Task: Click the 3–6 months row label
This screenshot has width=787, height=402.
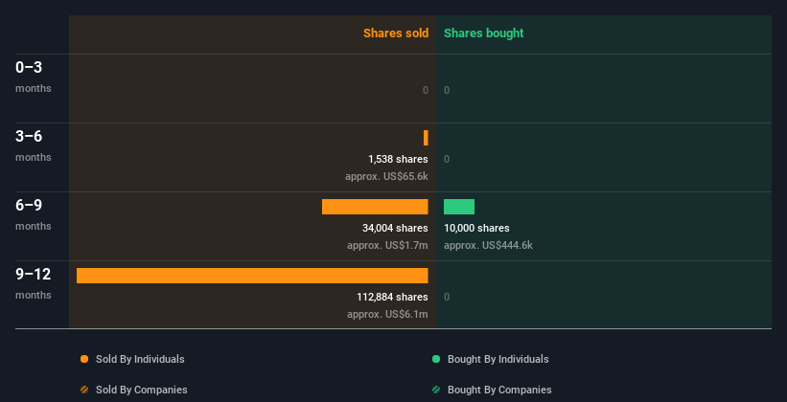Action: coord(34,145)
